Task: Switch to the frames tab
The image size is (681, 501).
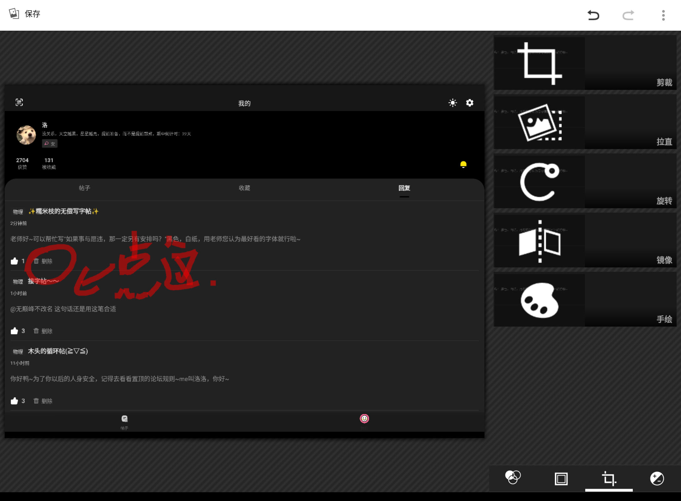Action: click(561, 478)
